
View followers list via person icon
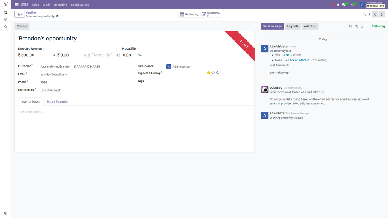(x=362, y=26)
